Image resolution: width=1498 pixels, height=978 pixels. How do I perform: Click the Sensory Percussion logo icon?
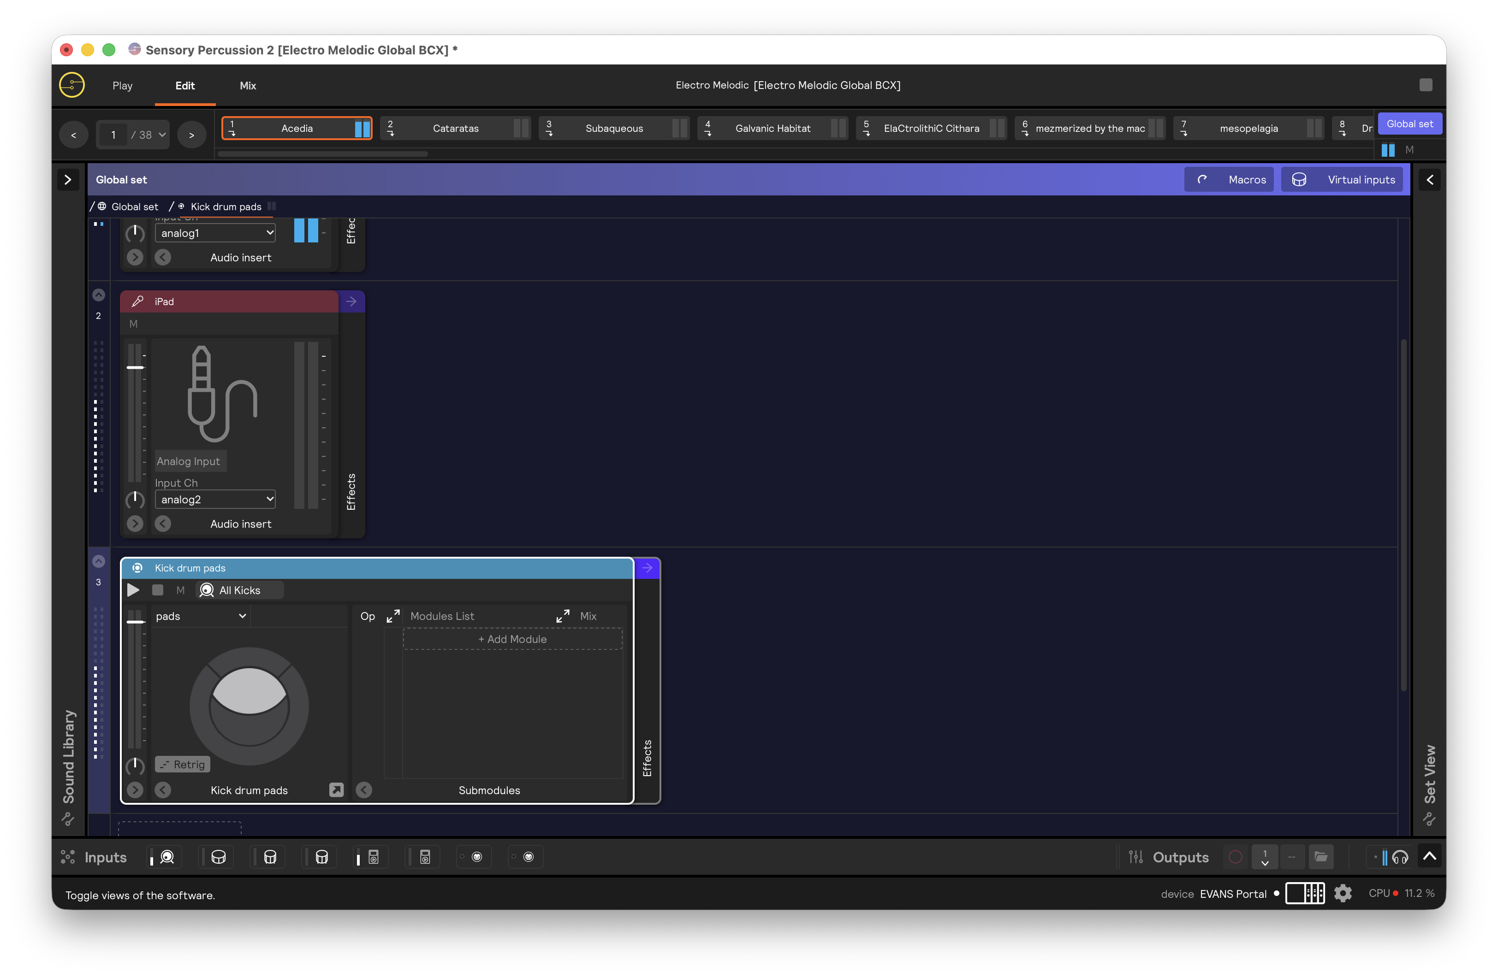click(72, 85)
